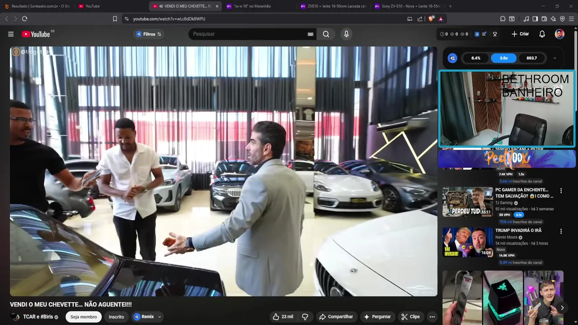Toggle the Inscrito subscription button

pos(116,317)
